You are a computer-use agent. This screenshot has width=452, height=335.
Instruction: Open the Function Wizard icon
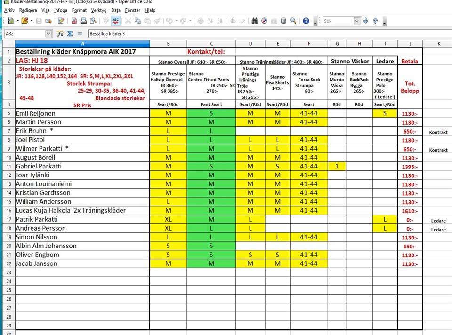point(60,34)
